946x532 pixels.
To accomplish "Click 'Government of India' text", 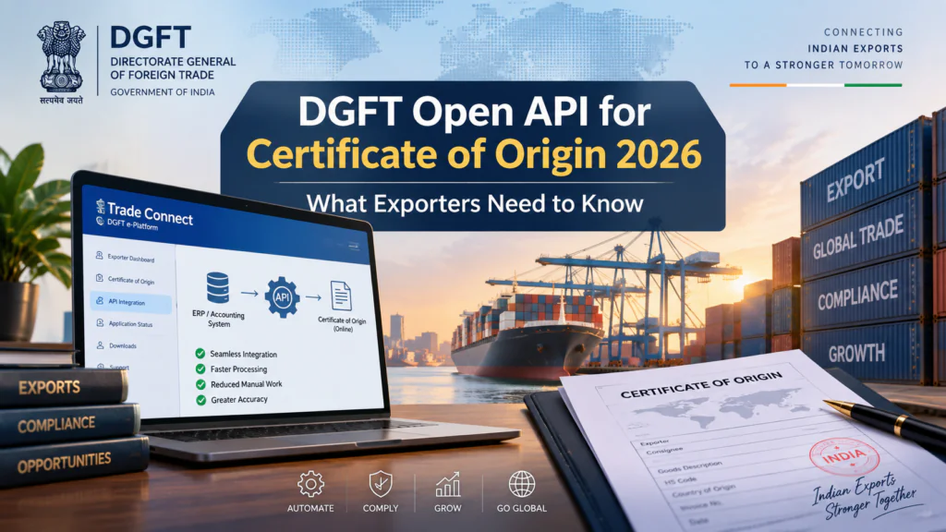I will pyautogui.click(x=163, y=92).
